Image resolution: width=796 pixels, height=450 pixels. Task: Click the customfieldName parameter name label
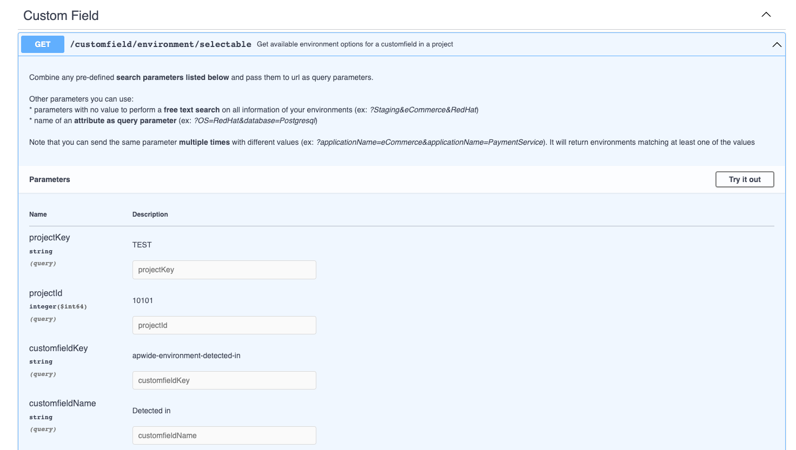(63, 404)
